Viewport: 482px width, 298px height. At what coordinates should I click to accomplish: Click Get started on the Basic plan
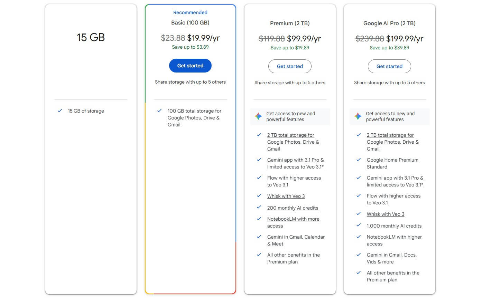click(190, 66)
